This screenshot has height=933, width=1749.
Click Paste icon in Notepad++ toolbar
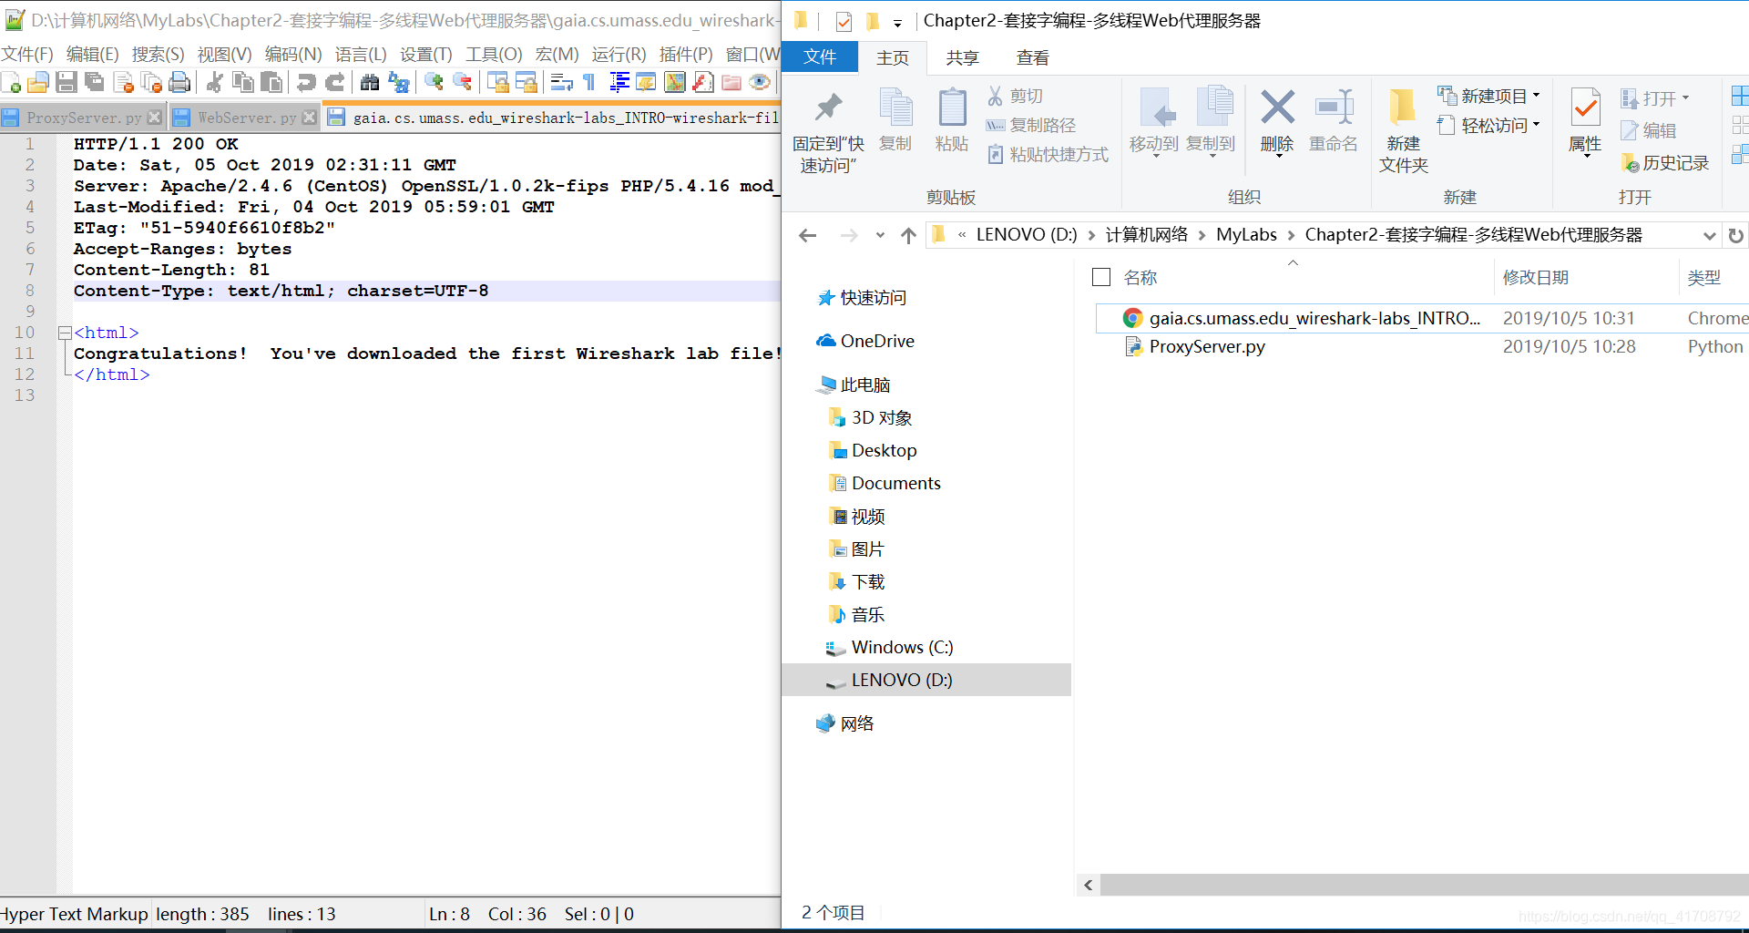pyautogui.click(x=271, y=83)
